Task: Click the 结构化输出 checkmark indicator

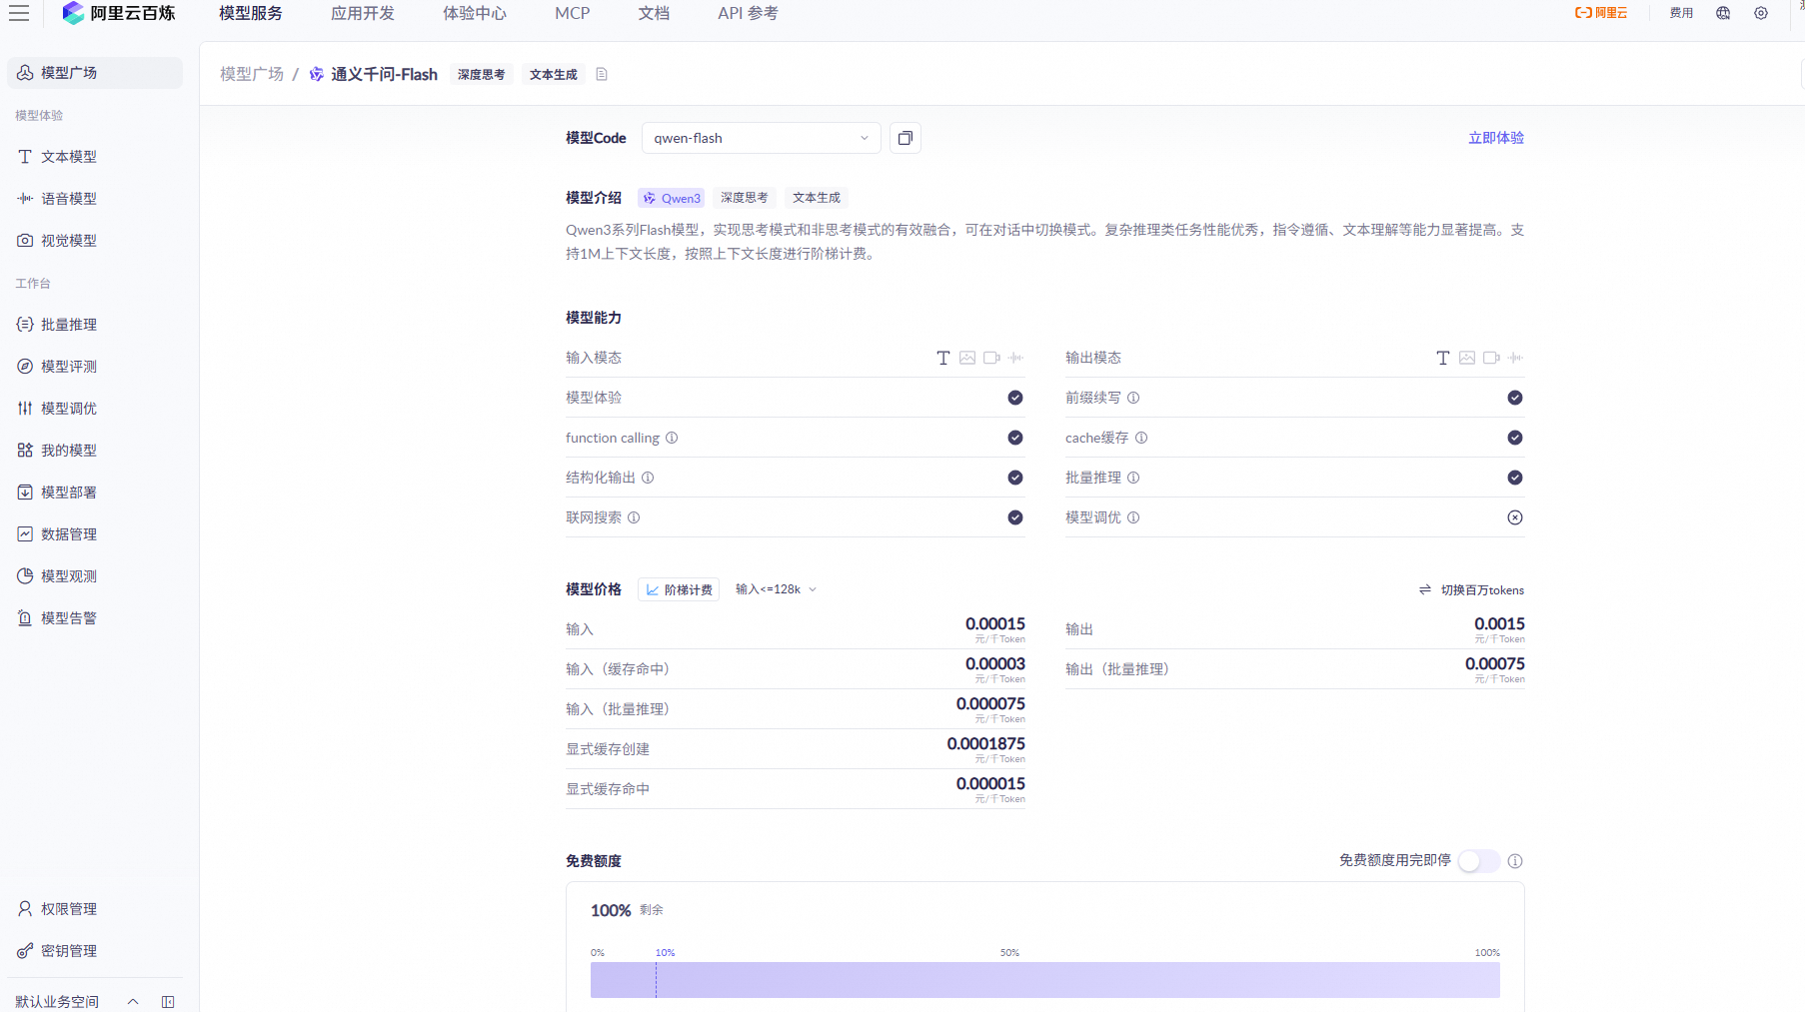Action: (1015, 478)
